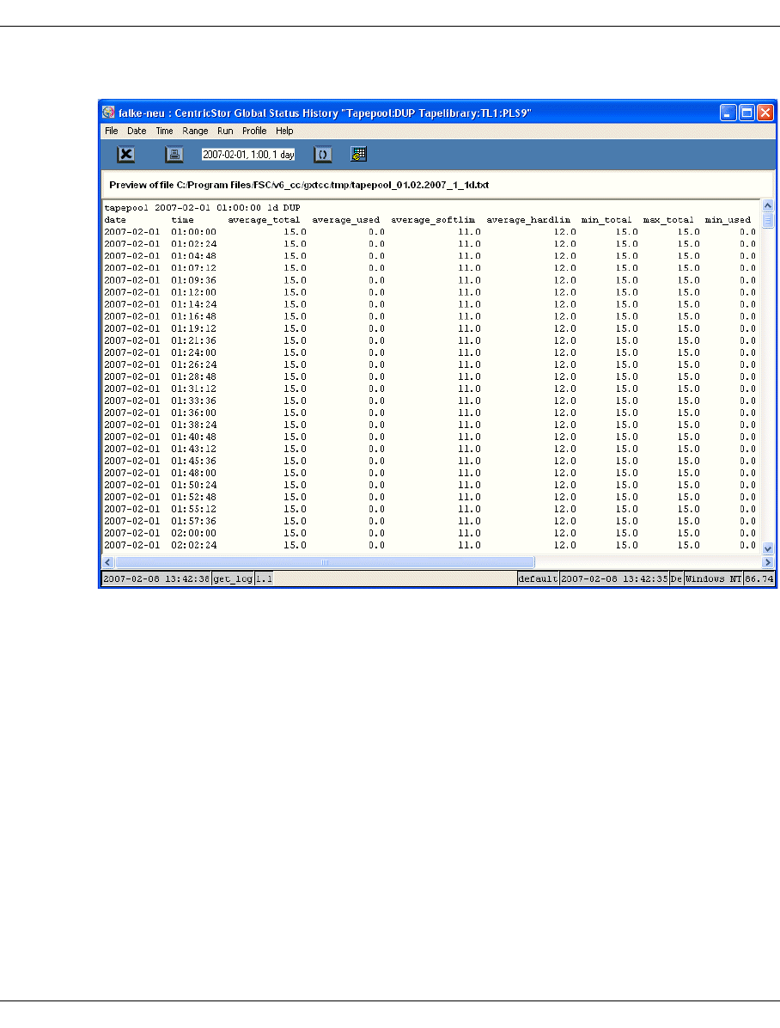Screen dimensions: 780x1028
Task: Open the Time menu
Action: click(x=165, y=132)
